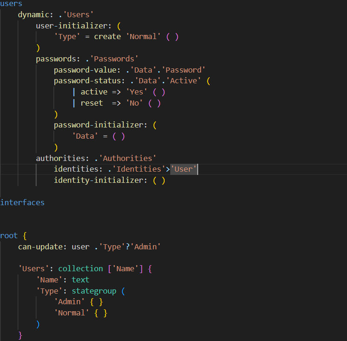This screenshot has height=341, width=347.
Task: Click the 'create' keyword in the initializer
Action: click(x=107, y=37)
